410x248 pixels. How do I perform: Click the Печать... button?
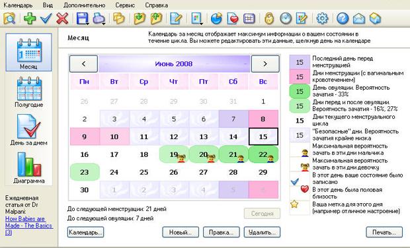[384, 232]
